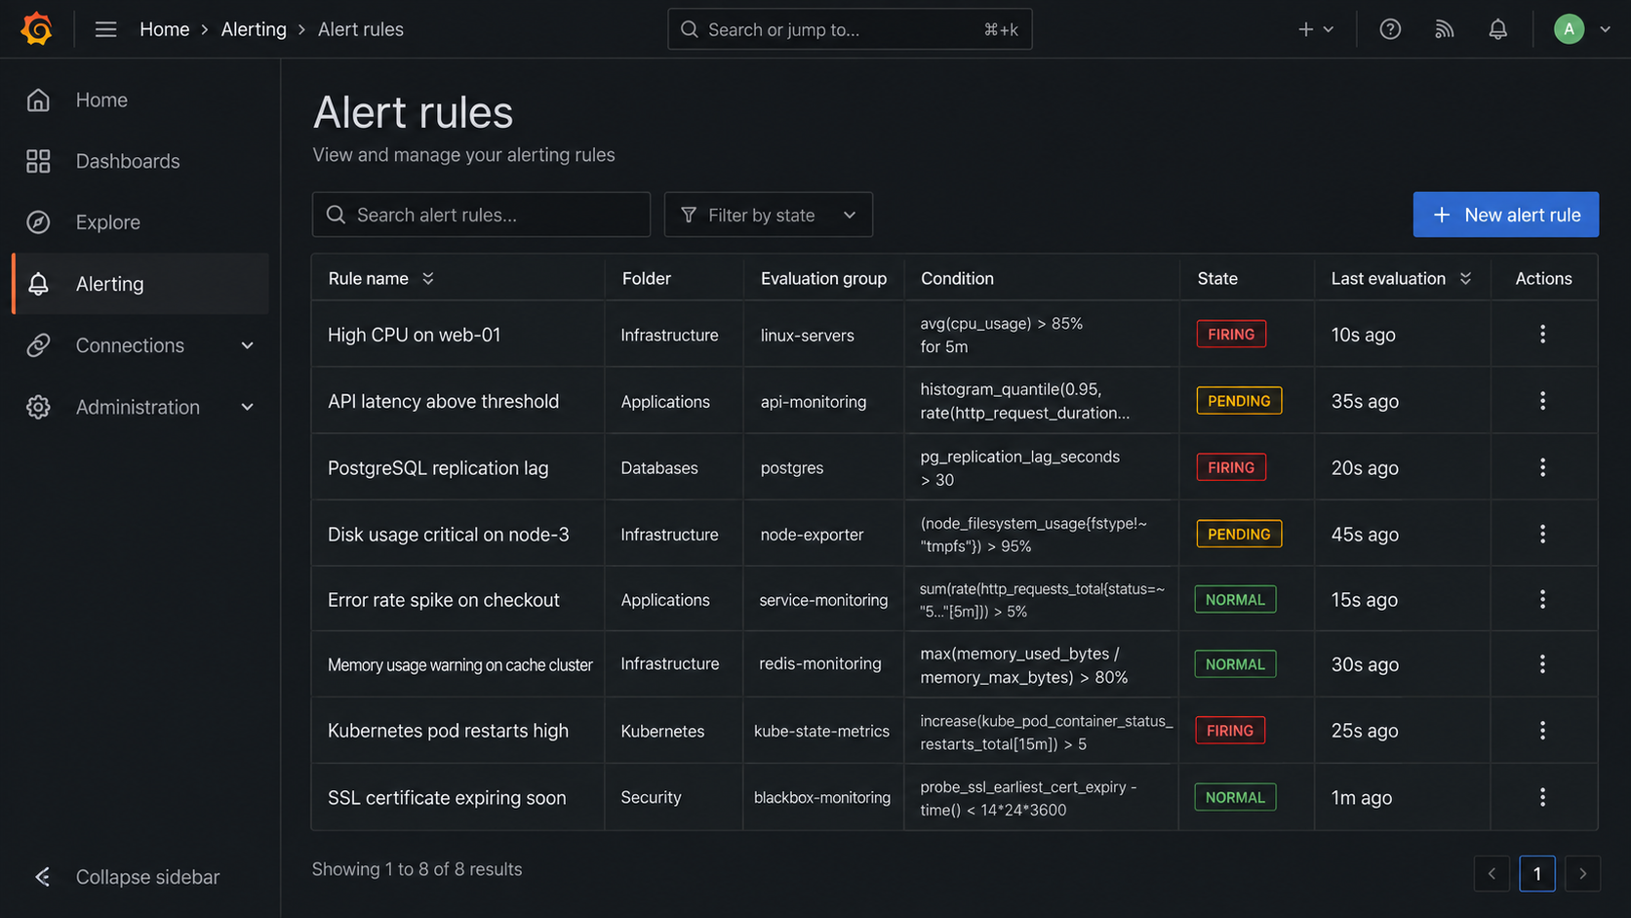Go to the previous results page

point(1492,873)
